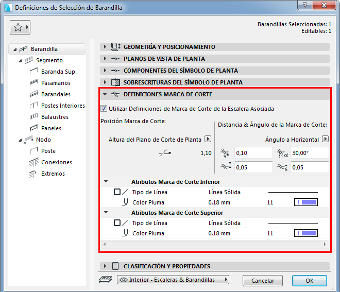Collapse the Segmento tree node arrow

[20, 61]
